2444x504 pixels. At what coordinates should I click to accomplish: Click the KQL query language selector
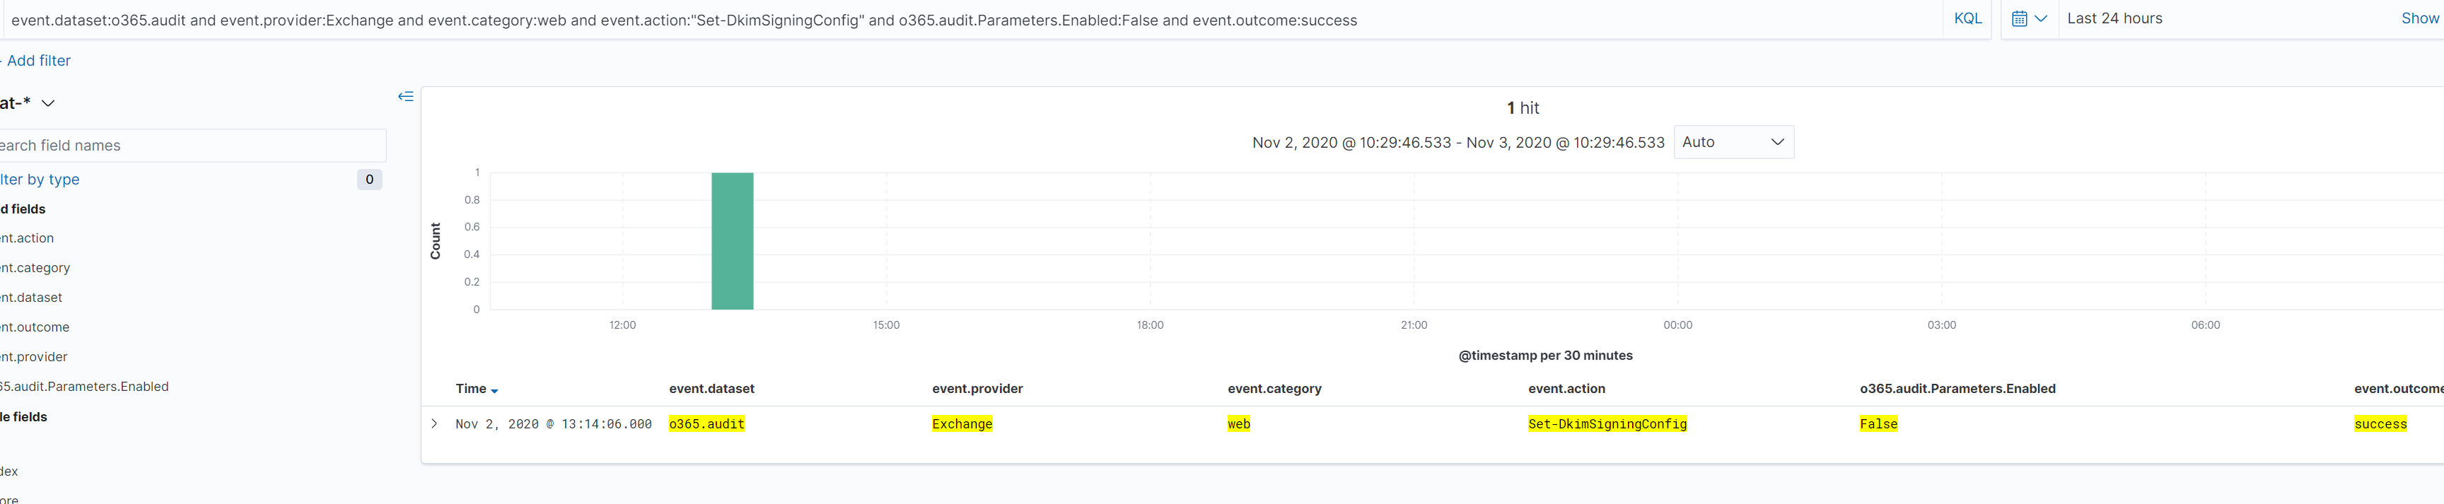(1966, 18)
